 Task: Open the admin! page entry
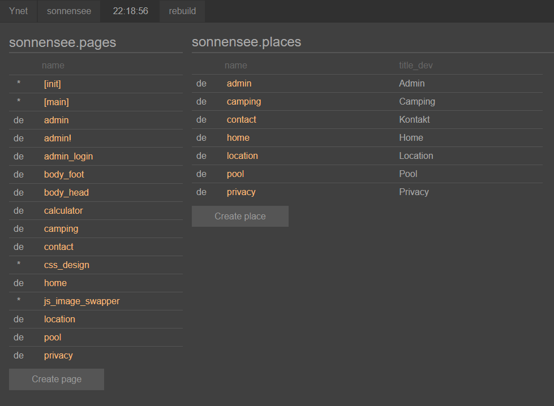[x=58, y=138]
